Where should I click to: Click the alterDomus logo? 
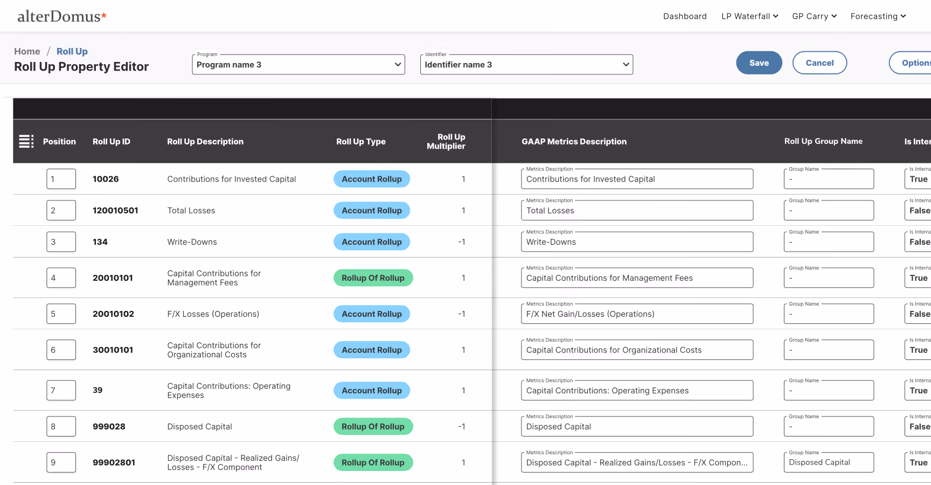tap(62, 16)
